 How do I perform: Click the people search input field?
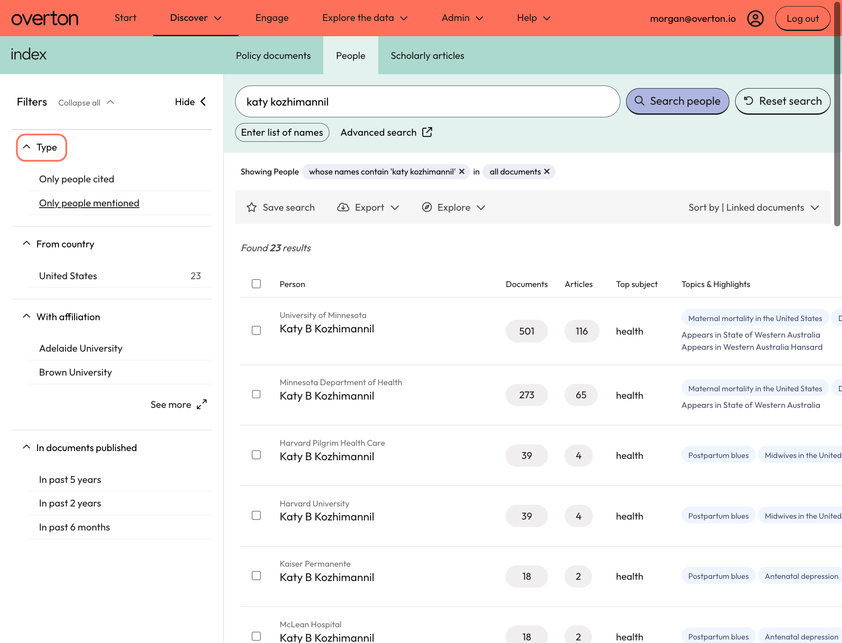click(x=428, y=102)
